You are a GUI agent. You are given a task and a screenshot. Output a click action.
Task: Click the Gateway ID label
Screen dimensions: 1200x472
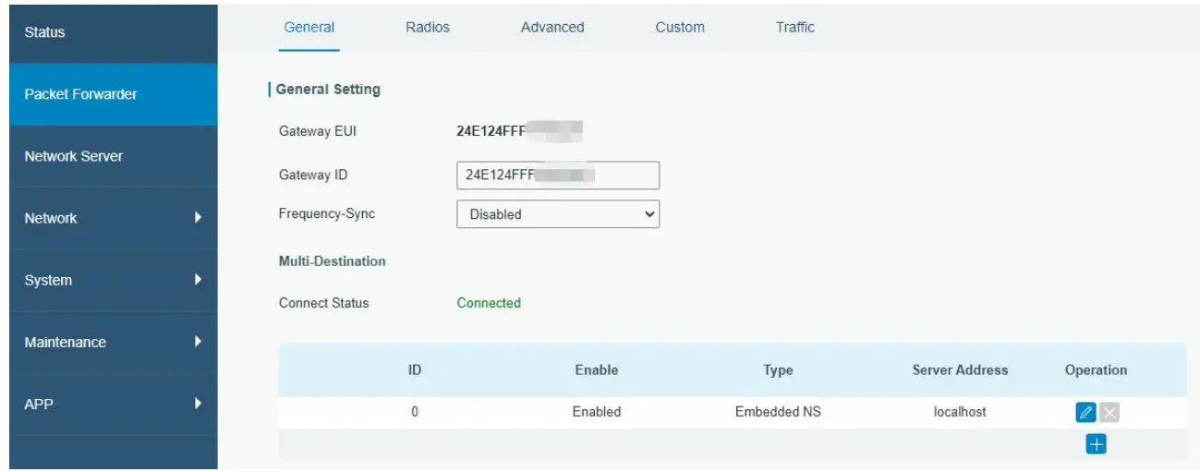(x=313, y=175)
